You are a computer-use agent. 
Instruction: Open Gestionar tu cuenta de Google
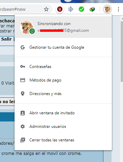[63, 47]
